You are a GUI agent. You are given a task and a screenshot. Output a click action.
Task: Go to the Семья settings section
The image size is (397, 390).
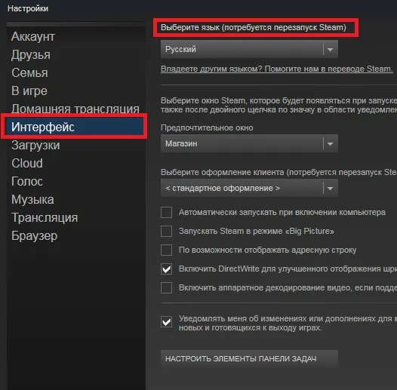pos(29,73)
